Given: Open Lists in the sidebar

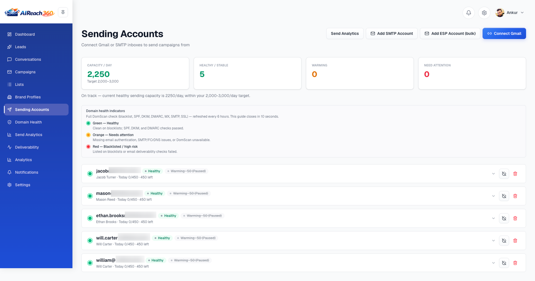Looking at the screenshot, I should [36, 84].
